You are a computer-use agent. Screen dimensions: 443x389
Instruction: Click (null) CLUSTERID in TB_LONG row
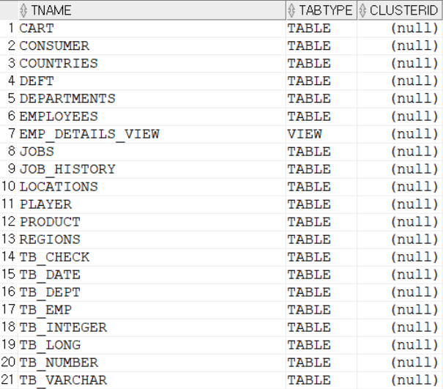point(400,345)
